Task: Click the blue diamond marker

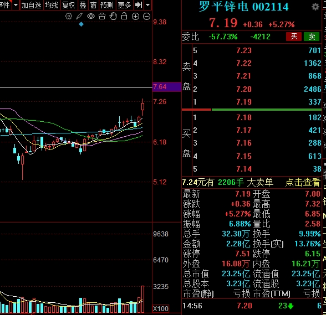Action: click(81, 24)
